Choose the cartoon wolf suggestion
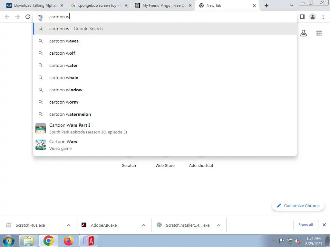Screen dimensions: 330x247 165,53
